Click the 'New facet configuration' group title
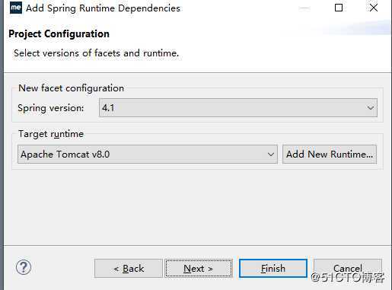 [72, 88]
